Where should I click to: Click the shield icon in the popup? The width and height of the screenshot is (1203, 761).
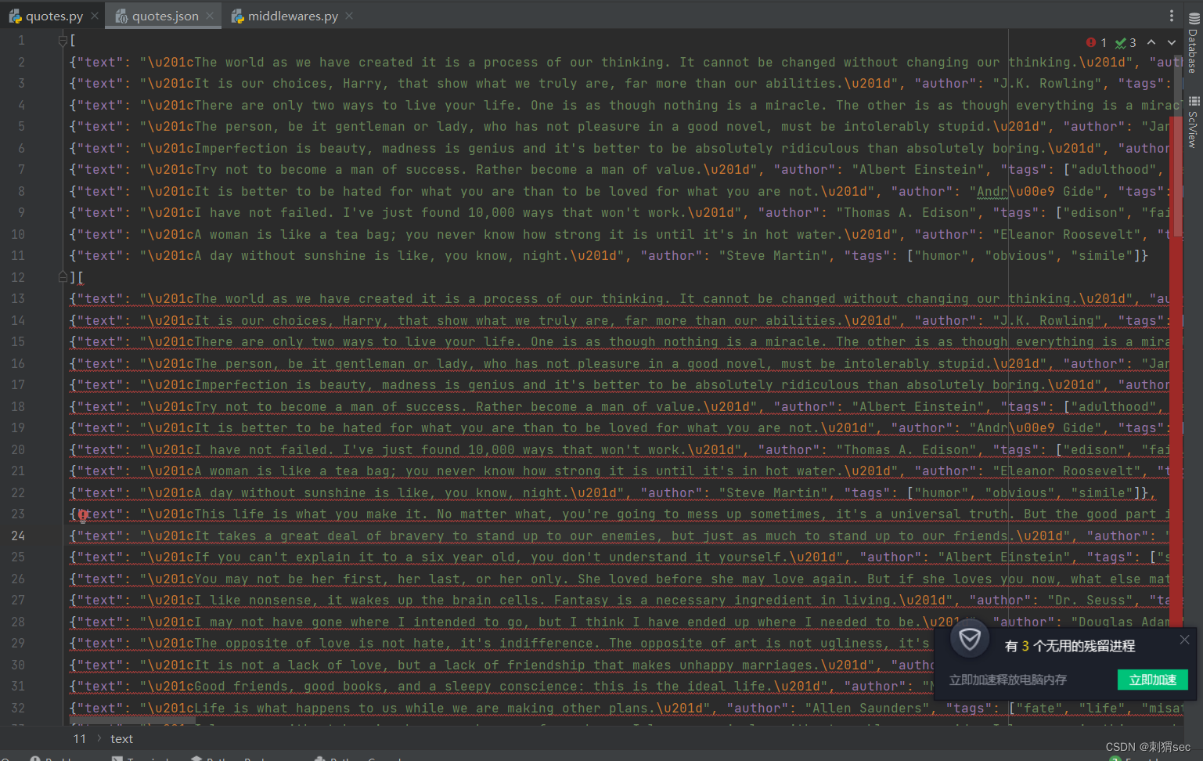970,640
